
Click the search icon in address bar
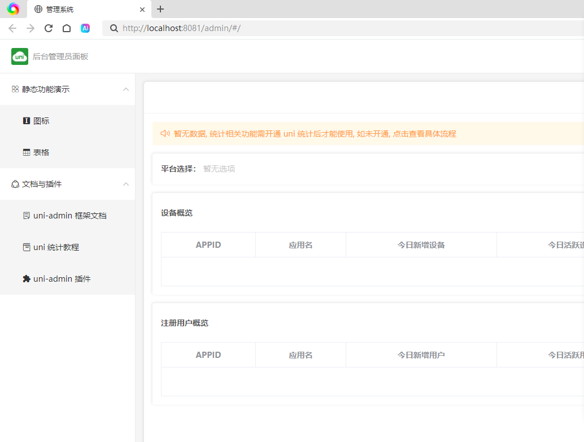[114, 28]
